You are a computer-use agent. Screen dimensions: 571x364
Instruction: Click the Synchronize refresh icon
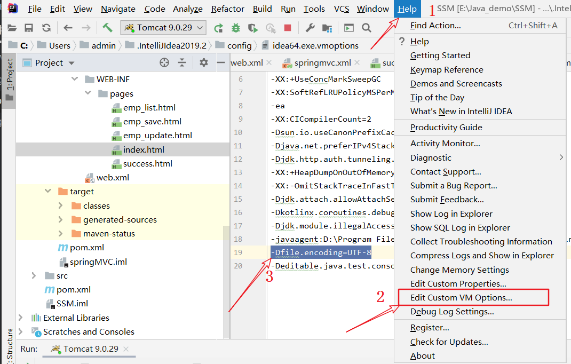coord(46,28)
